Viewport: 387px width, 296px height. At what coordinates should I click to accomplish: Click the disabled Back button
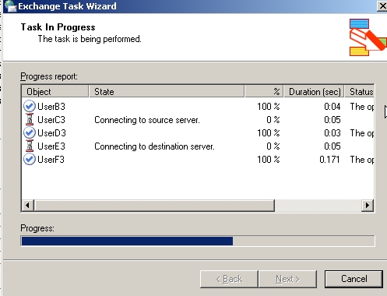229,279
